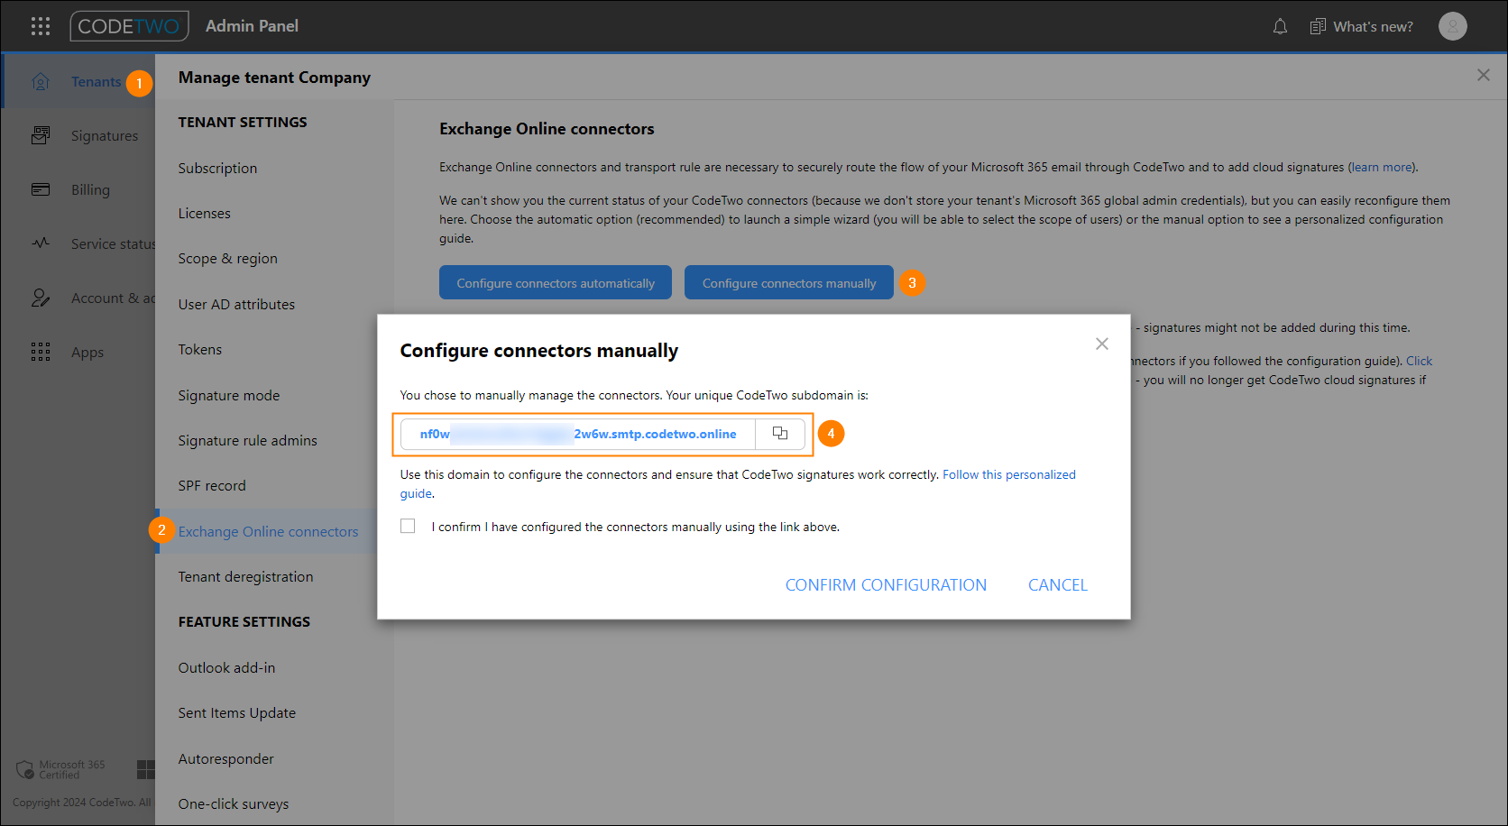
Task: Click the FEATURE SETTINGS header
Action: click(x=244, y=621)
